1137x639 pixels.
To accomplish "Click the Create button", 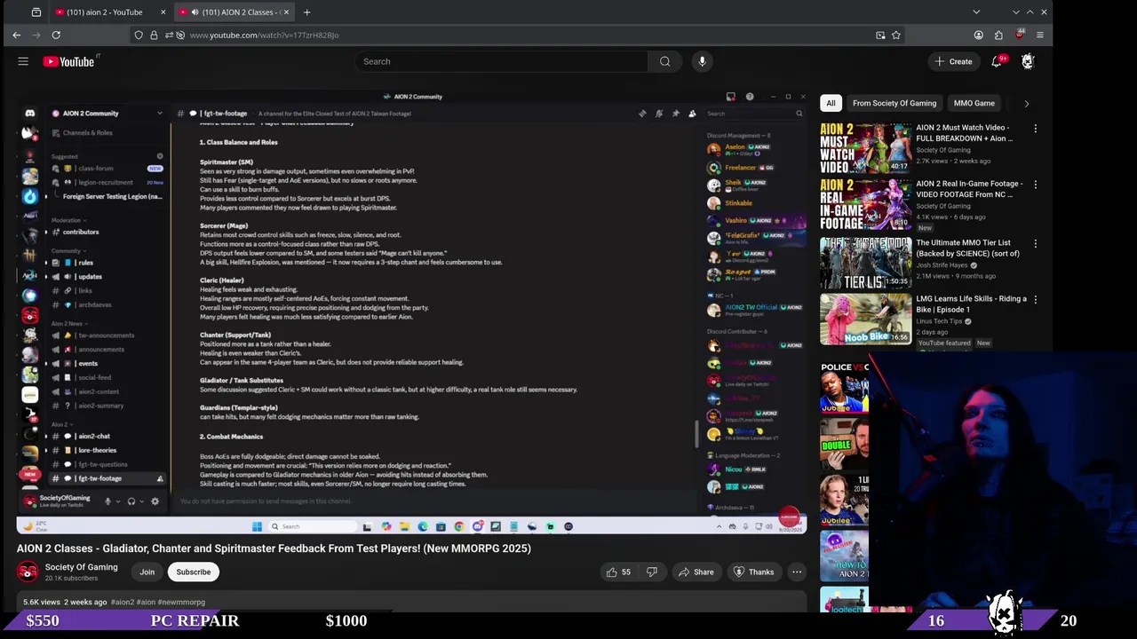I will point(953,61).
